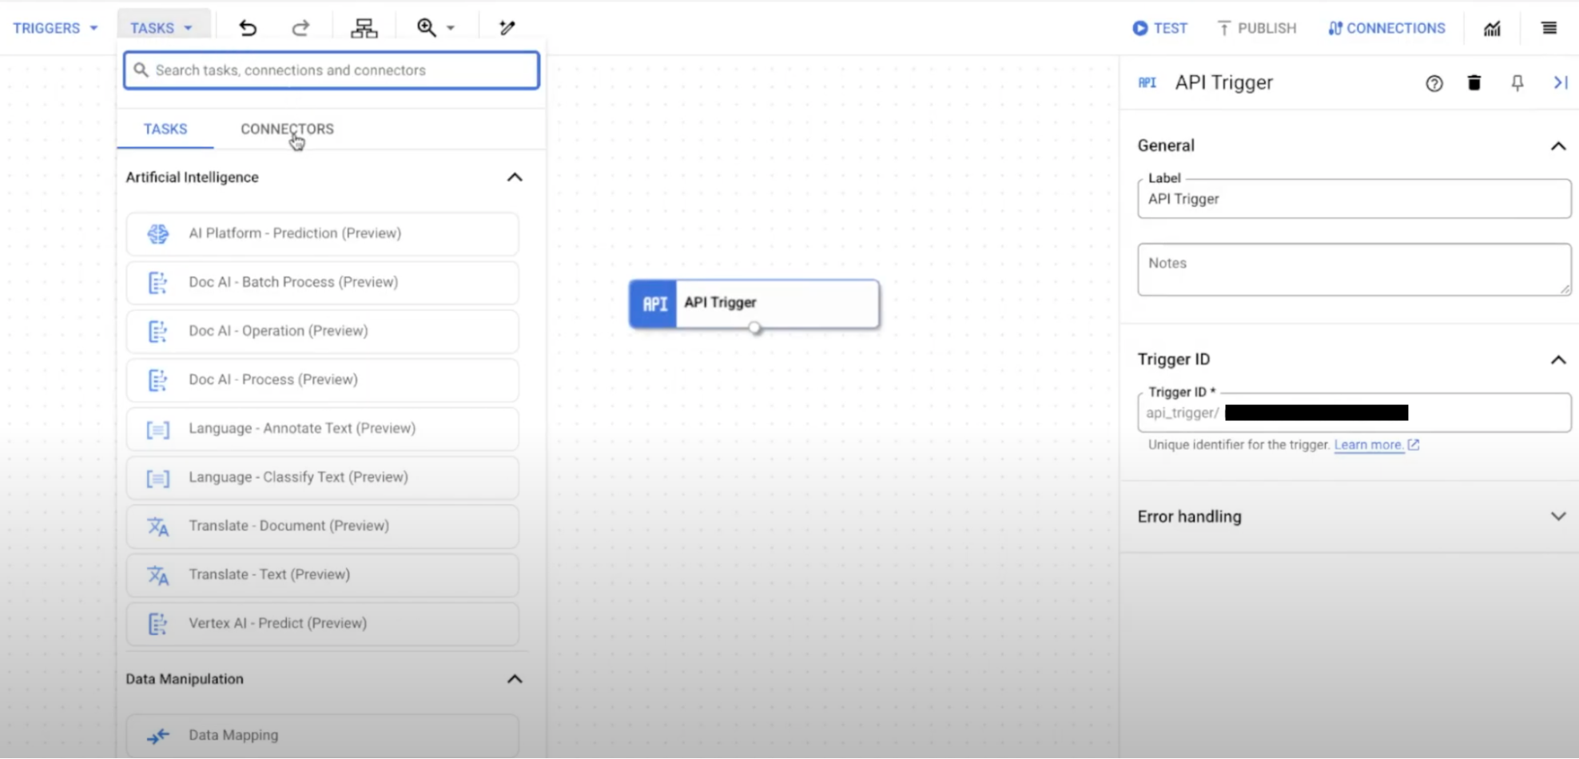Open the analytics monitoring icon near Connections
The width and height of the screenshot is (1579, 759).
(x=1492, y=28)
